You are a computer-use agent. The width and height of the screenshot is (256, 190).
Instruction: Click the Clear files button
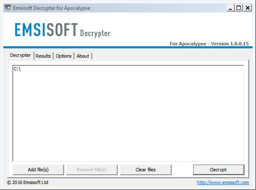[x=146, y=170]
